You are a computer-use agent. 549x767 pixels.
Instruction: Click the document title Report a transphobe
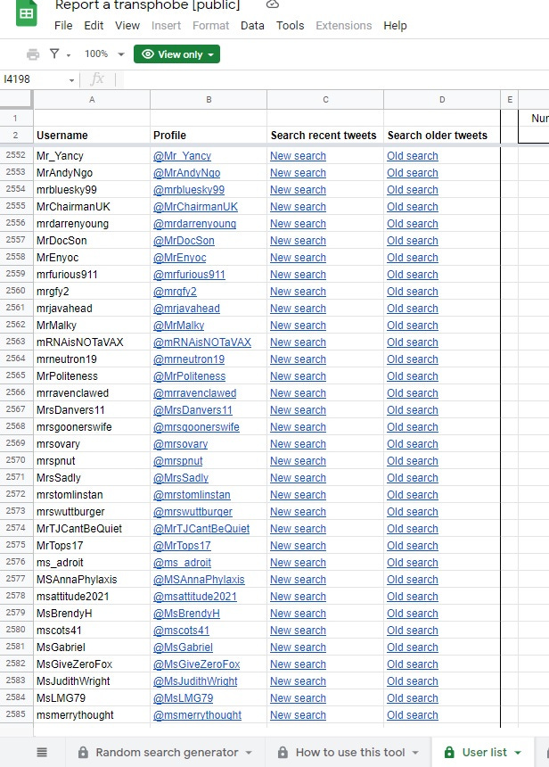[x=147, y=5]
